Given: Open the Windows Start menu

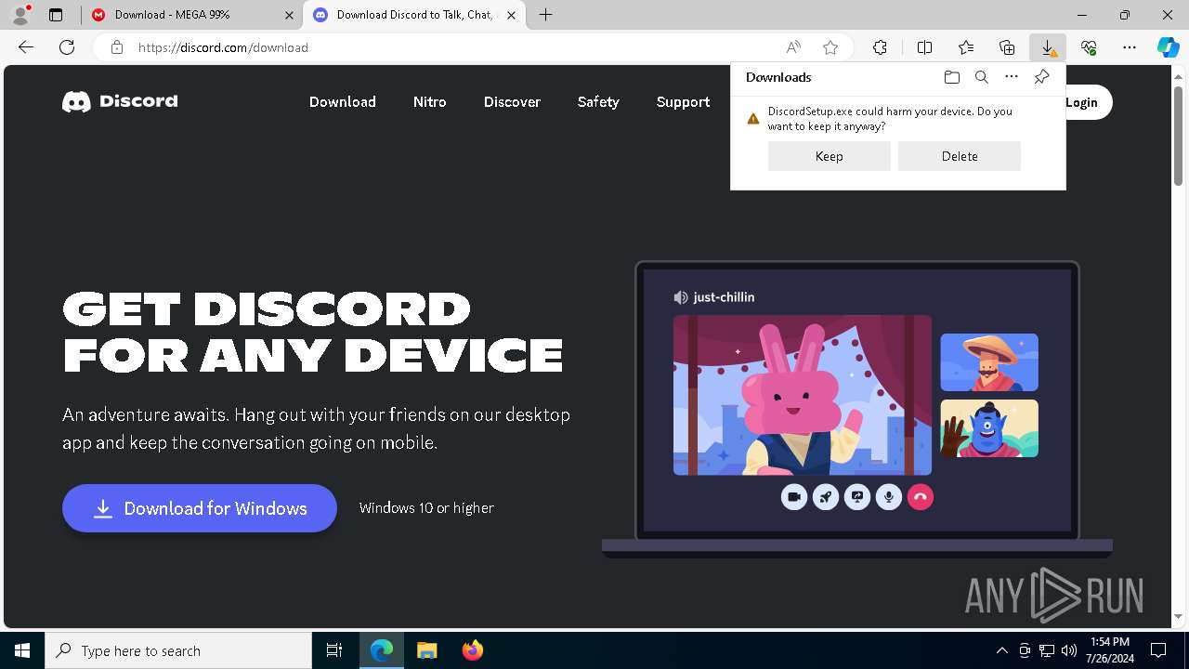Looking at the screenshot, I should [x=22, y=650].
